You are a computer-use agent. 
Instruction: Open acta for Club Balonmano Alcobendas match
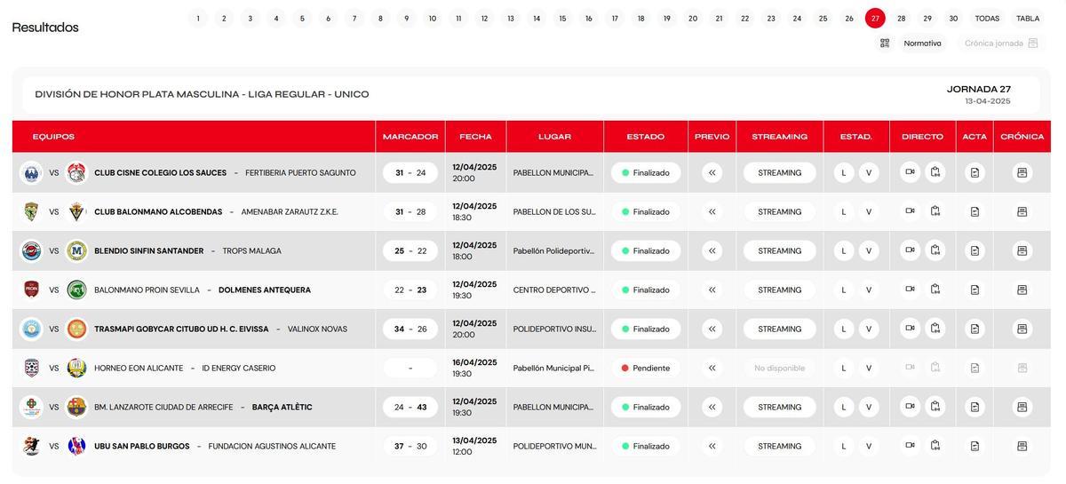tap(975, 211)
